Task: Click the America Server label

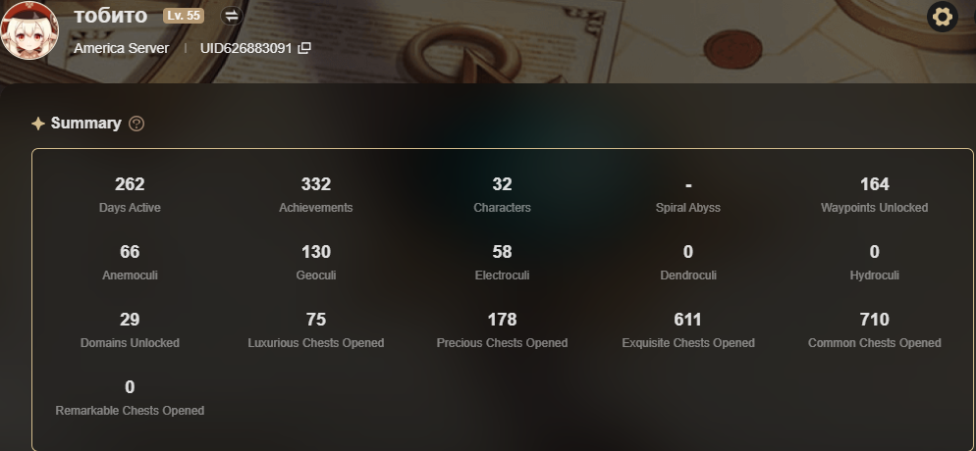Action: tap(122, 48)
